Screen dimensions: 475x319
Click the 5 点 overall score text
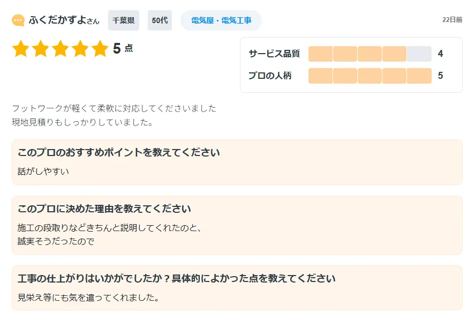(123, 49)
